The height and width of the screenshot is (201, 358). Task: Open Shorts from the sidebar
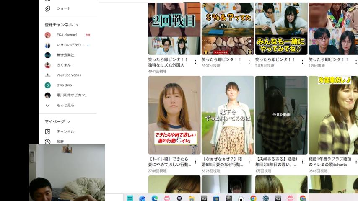58,8
